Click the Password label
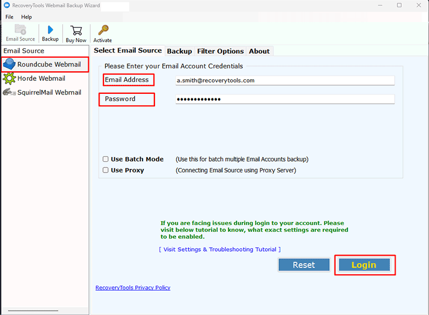The image size is (429, 315). click(x=120, y=99)
